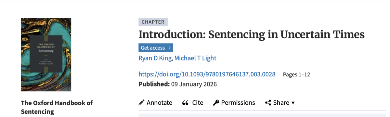Image resolution: width=390 pixels, height=117 pixels.
Task: Click the Get access button
Action: tap(156, 48)
